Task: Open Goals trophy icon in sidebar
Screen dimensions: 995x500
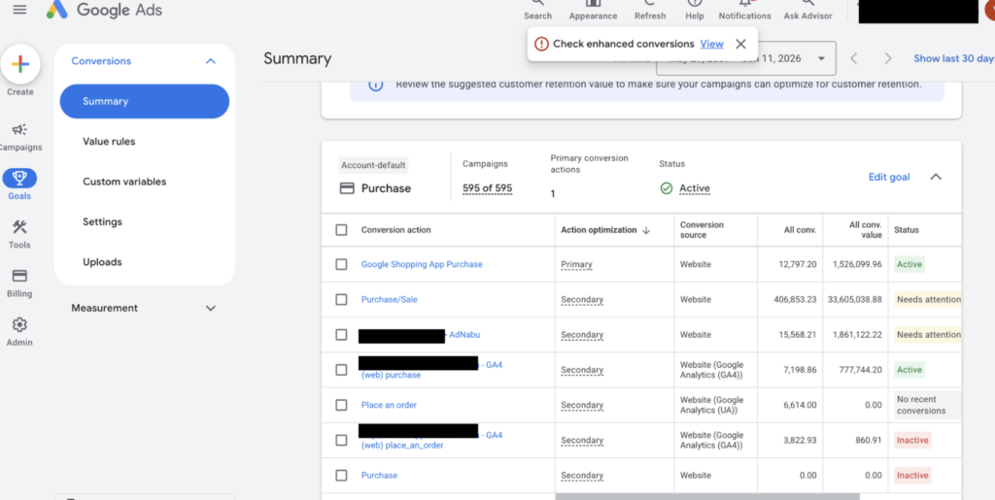Action: tap(19, 178)
